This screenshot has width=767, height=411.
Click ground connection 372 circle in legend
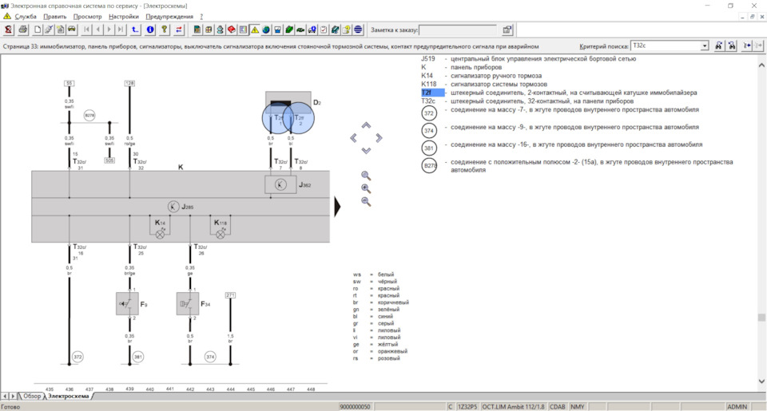[429, 113]
